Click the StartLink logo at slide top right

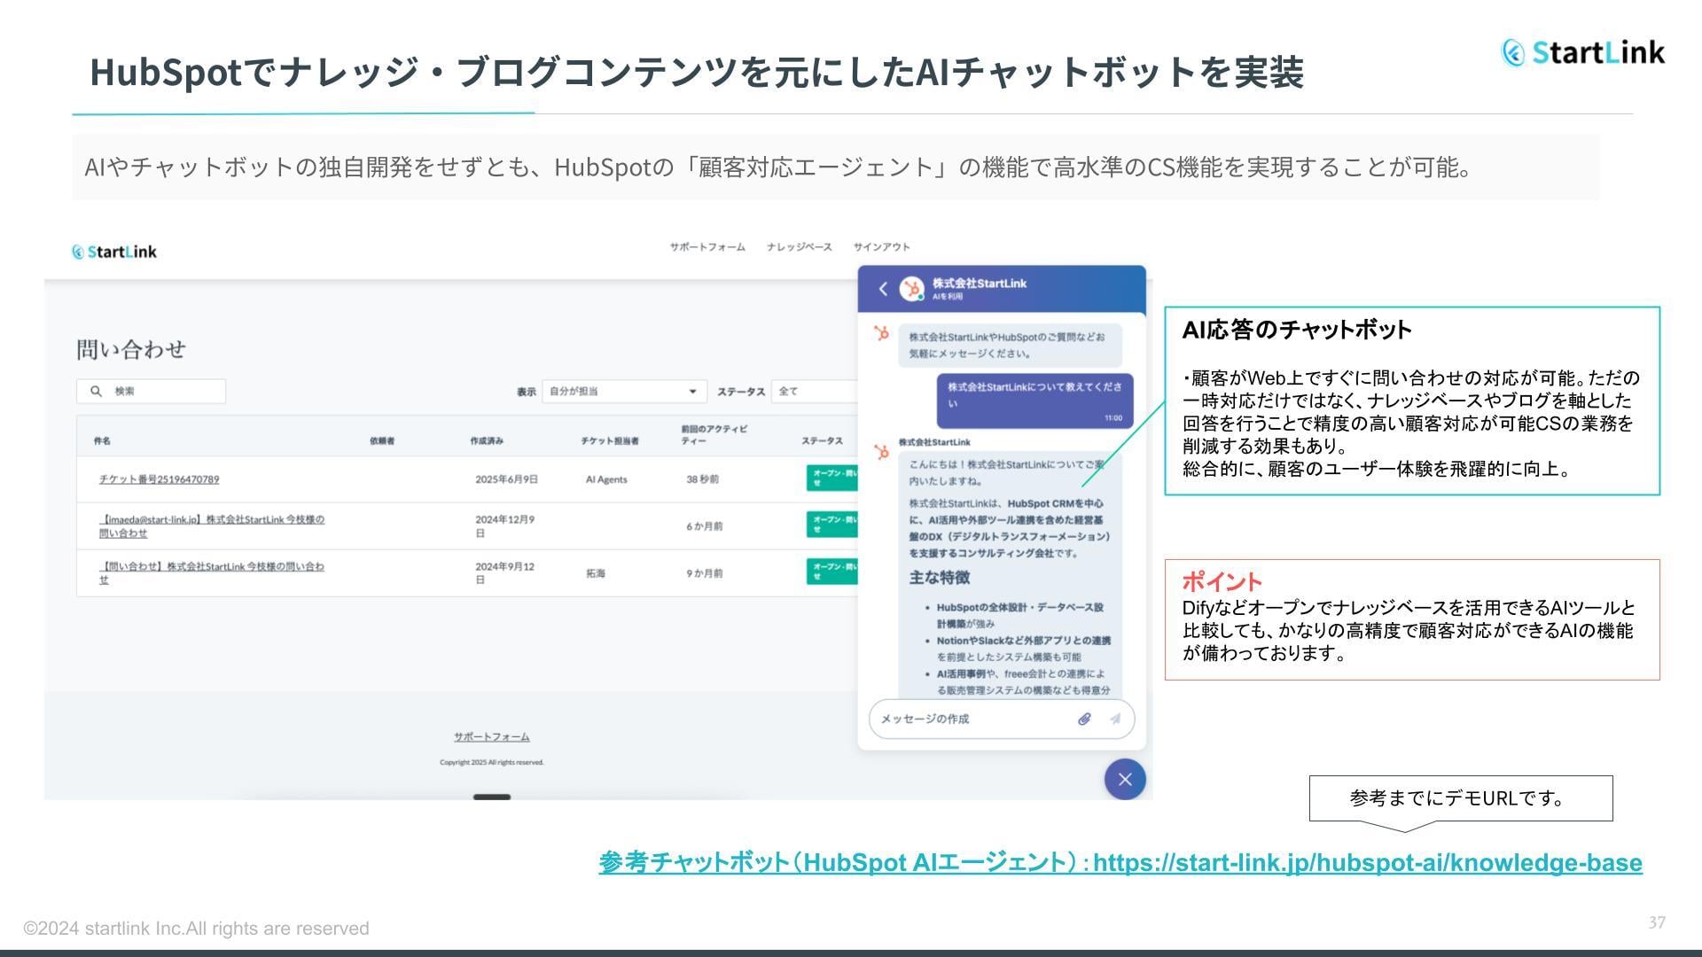pyautogui.click(x=1583, y=52)
